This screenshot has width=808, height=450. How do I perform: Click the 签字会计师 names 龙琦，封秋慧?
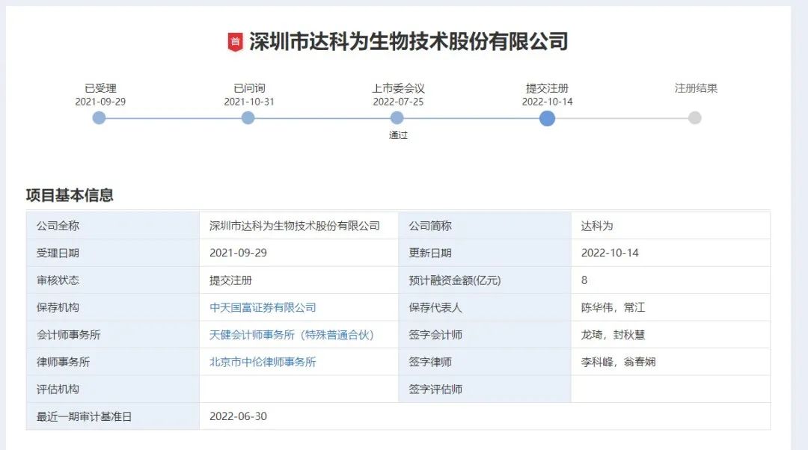click(x=613, y=335)
